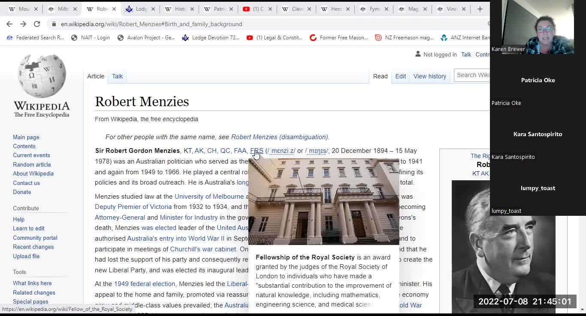Click the QC post-nominal link
This screenshot has width=586, height=316.
click(x=225, y=151)
